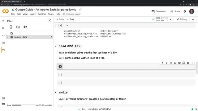Collapse the header with chevron
The width and height of the screenshot is (198, 111).
pos(193,19)
